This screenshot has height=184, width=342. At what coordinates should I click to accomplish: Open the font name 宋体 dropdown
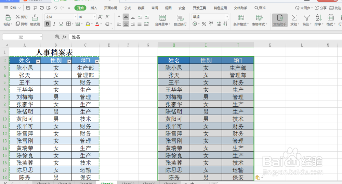76,17
